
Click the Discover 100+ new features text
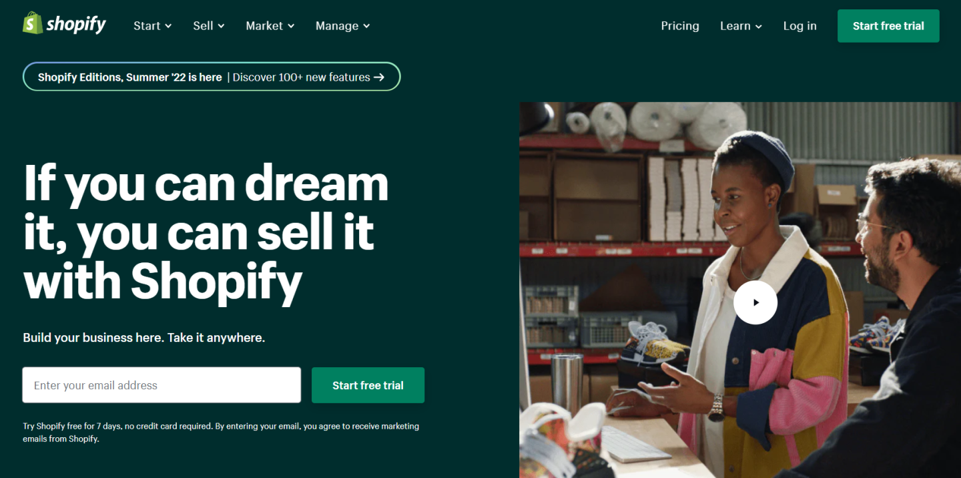(301, 77)
